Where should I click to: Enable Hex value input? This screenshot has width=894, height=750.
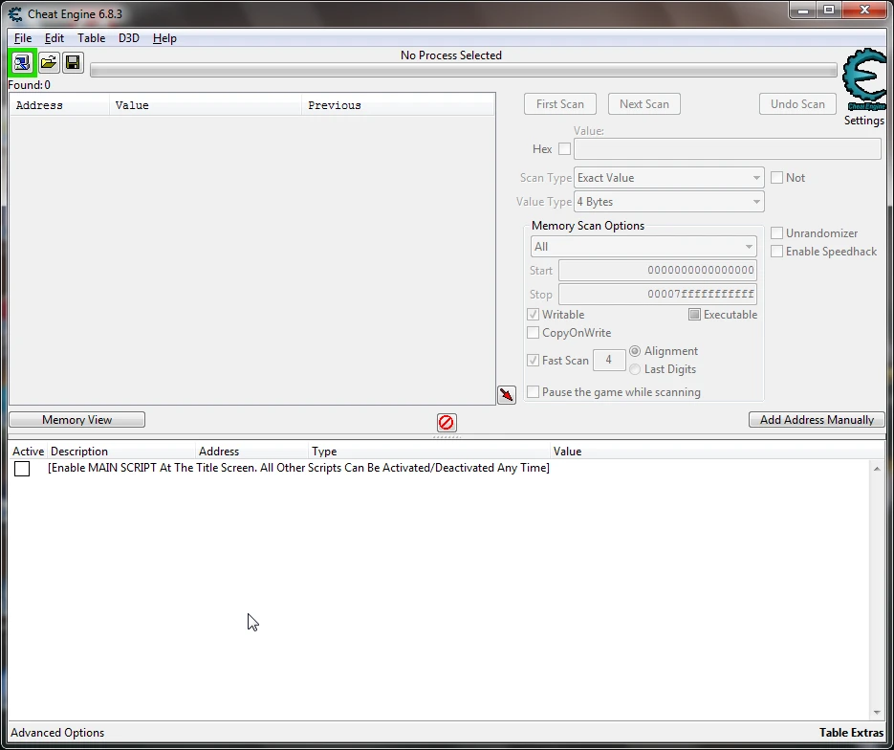pyautogui.click(x=564, y=148)
